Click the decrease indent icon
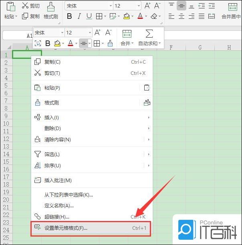The height and width of the screenshot is (245, 242). point(202,6)
